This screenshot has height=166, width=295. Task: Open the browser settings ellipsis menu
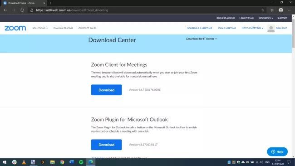pyautogui.click(x=290, y=10)
